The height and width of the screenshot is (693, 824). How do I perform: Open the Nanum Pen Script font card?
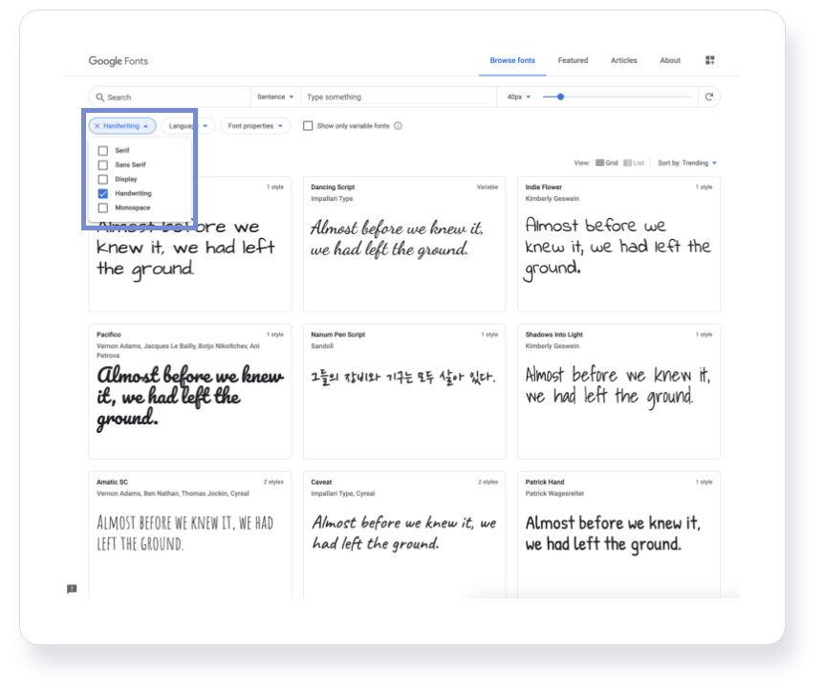(404, 391)
